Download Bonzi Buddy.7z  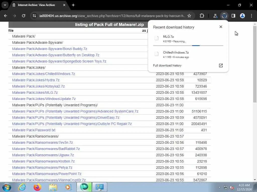[49, 49]
